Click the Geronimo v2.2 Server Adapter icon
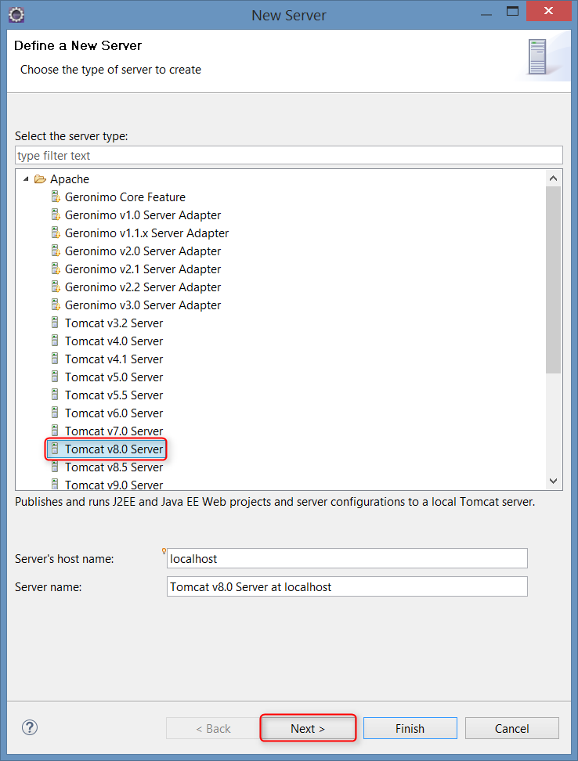 pos(56,287)
